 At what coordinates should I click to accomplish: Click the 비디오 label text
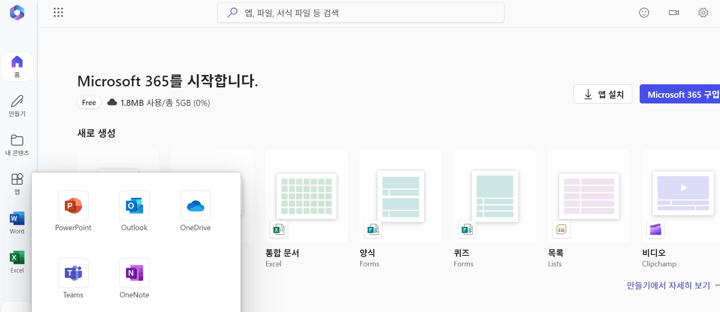tap(654, 253)
